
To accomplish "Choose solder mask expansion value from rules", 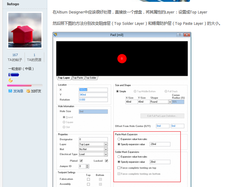I will pyautogui.click(x=119, y=157).
